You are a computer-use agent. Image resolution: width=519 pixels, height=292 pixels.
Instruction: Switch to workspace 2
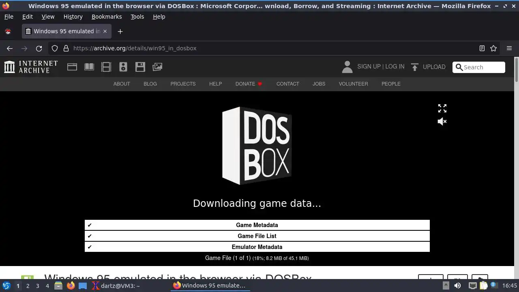coord(28,286)
